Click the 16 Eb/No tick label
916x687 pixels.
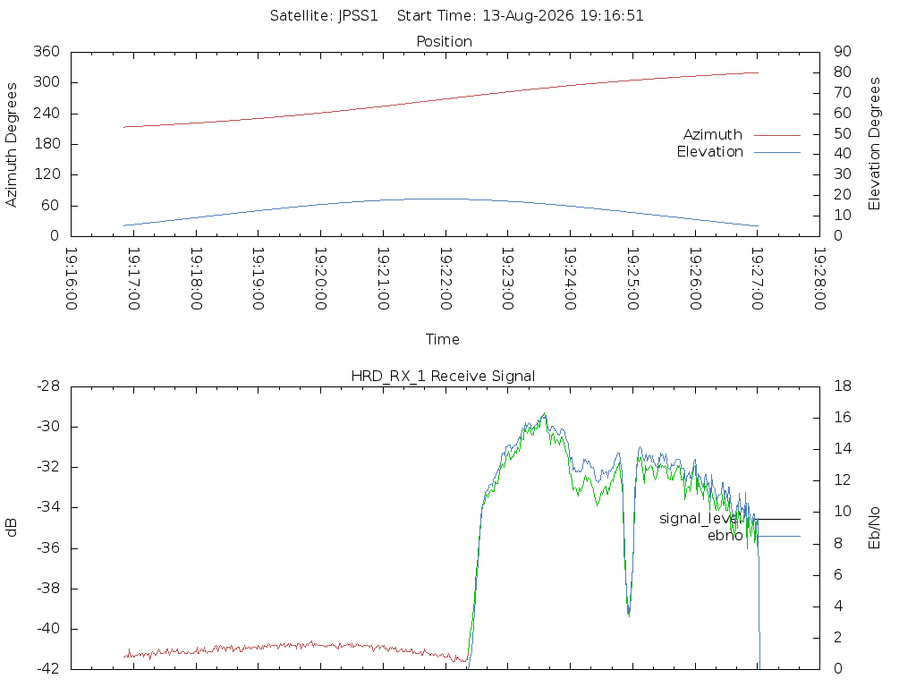tap(843, 417)
